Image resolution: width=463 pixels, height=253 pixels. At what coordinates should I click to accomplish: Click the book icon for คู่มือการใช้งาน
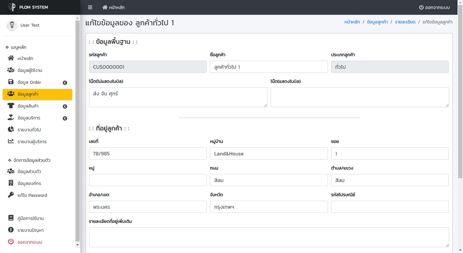click(x=11, y=218)
